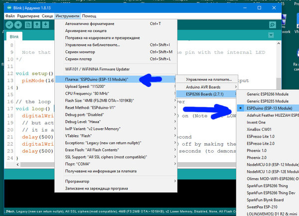Choose Поправка на кодировката и презареждане
The image size is (299, 216).
116,38
